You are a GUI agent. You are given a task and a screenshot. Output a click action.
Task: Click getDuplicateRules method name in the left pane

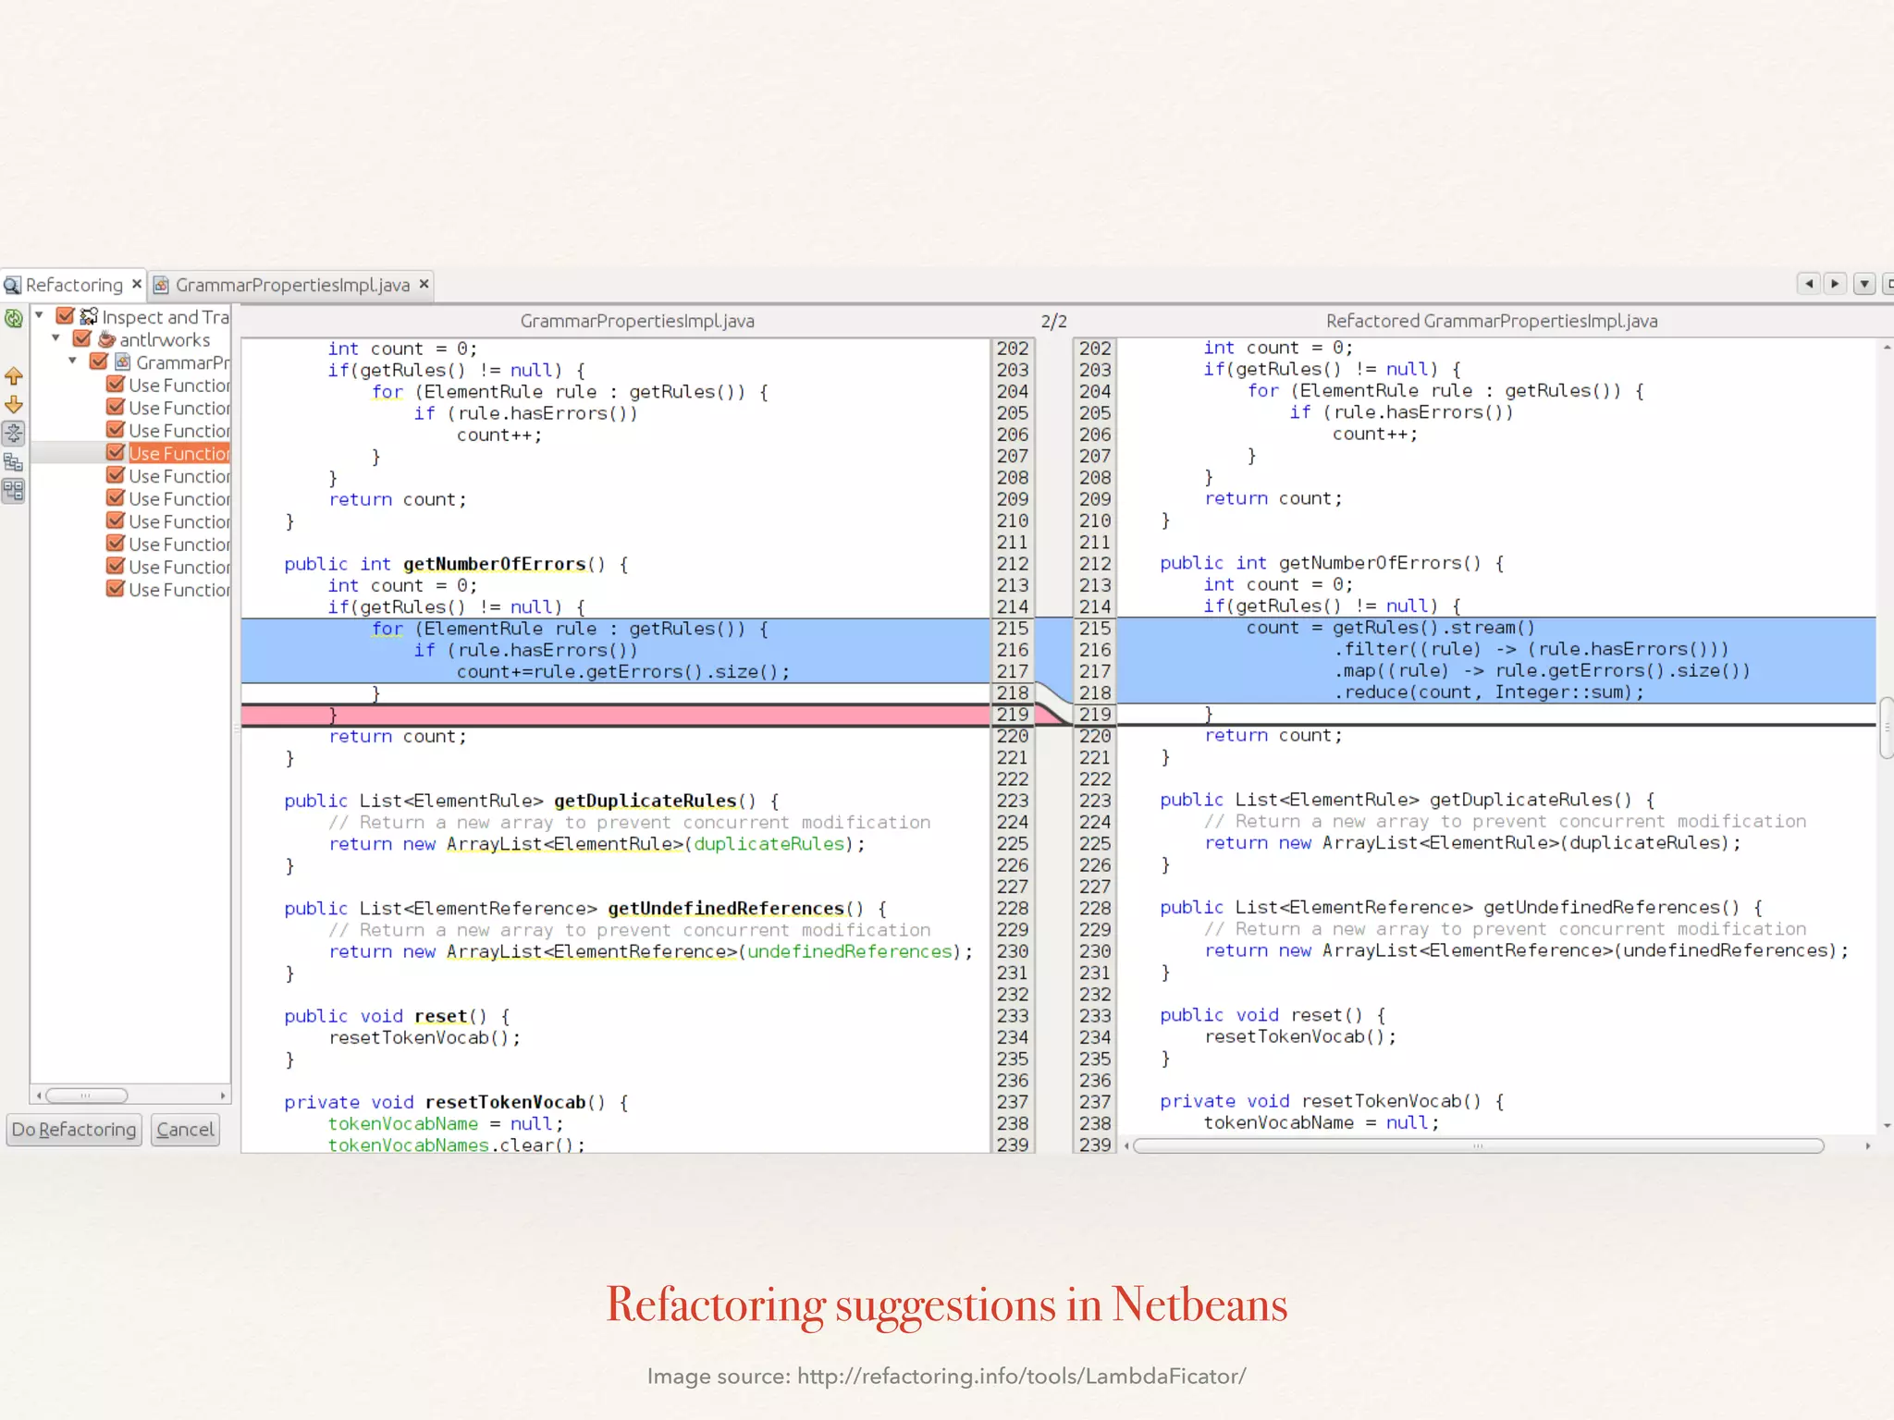pos(645,801)
